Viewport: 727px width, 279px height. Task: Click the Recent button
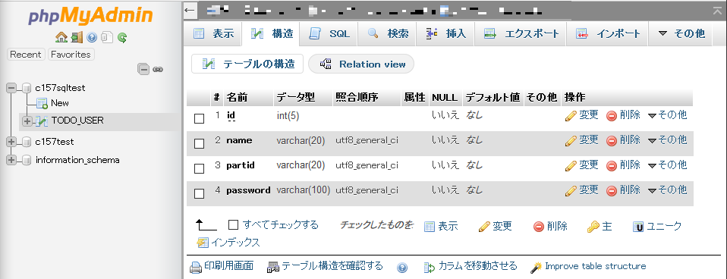coord(26,55)
